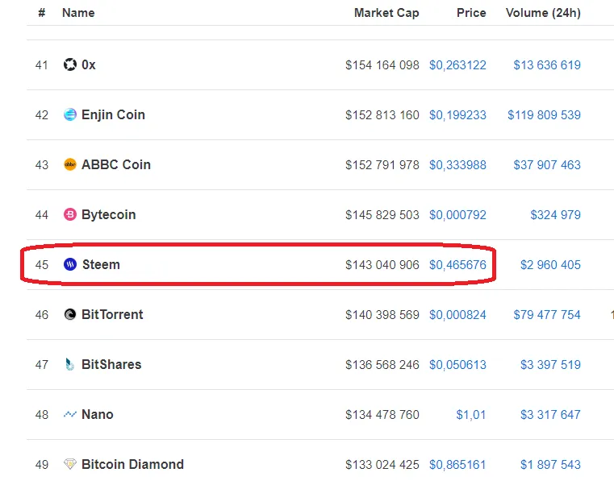
Task: Click the Steem blue logo icon
Action: (x=70, y=264)
